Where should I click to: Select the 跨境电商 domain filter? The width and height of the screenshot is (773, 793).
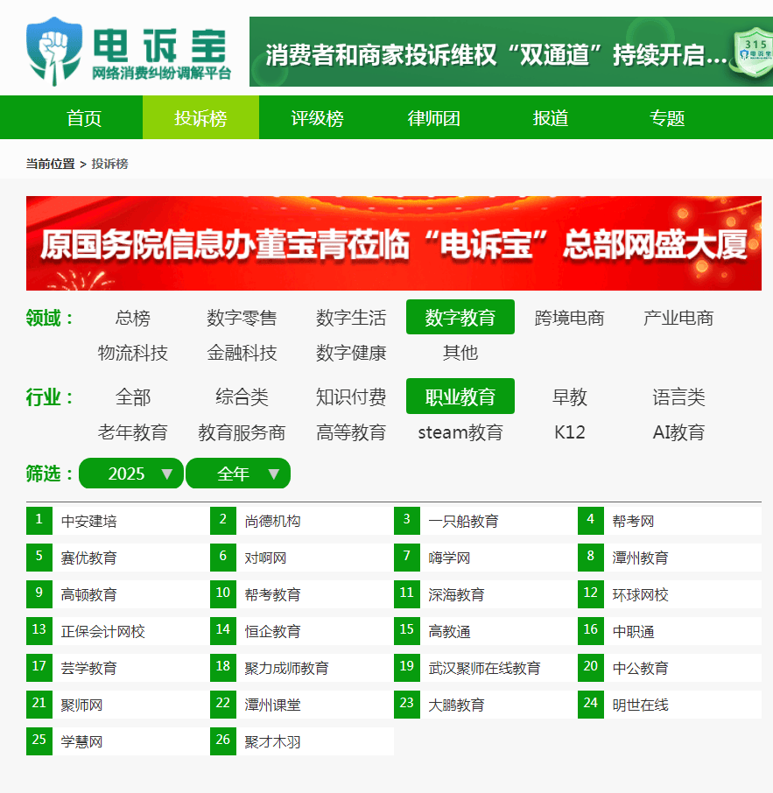click(569, 318)
